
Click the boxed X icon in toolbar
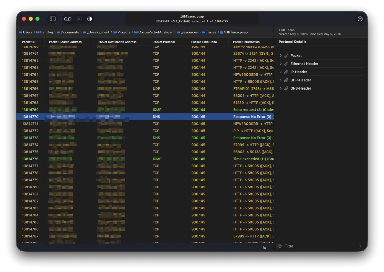(x=79, y=19)
